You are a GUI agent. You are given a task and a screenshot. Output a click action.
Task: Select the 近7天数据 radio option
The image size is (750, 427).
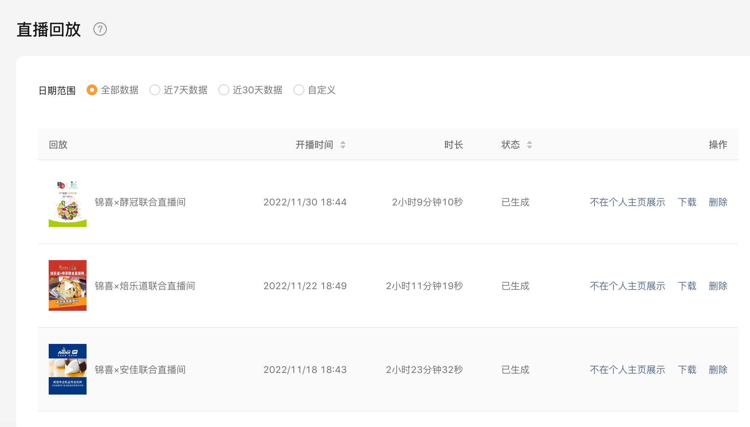click(155, 90)
